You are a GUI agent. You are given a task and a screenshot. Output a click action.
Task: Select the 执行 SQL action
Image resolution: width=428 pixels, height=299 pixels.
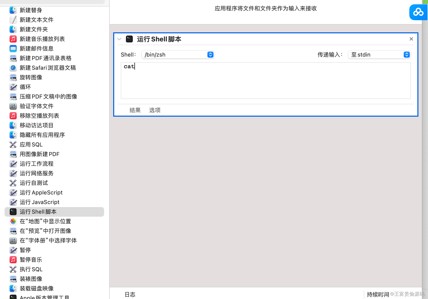54,269
